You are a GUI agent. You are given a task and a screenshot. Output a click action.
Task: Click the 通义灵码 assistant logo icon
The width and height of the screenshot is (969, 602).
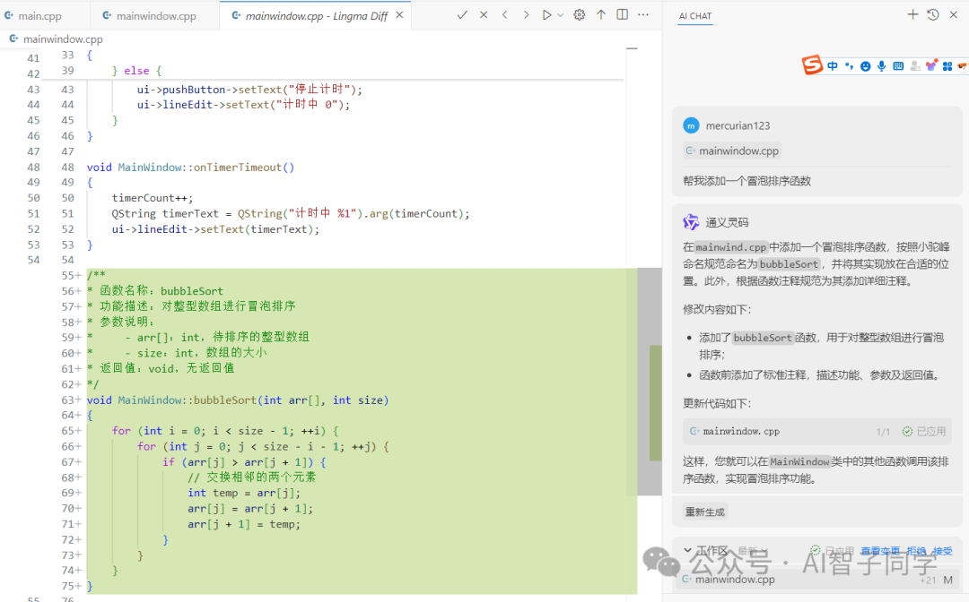(x=691, y=222)
